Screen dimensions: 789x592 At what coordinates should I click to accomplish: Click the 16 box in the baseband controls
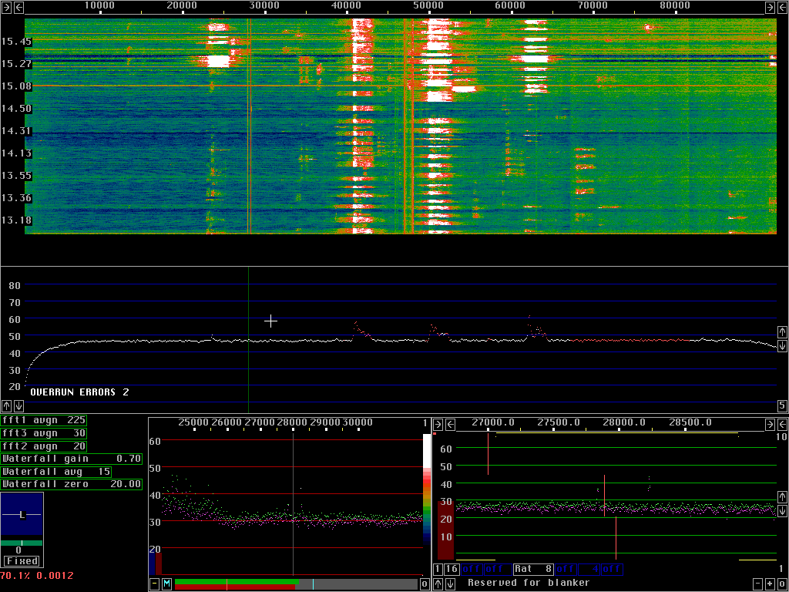click(452, 570)
